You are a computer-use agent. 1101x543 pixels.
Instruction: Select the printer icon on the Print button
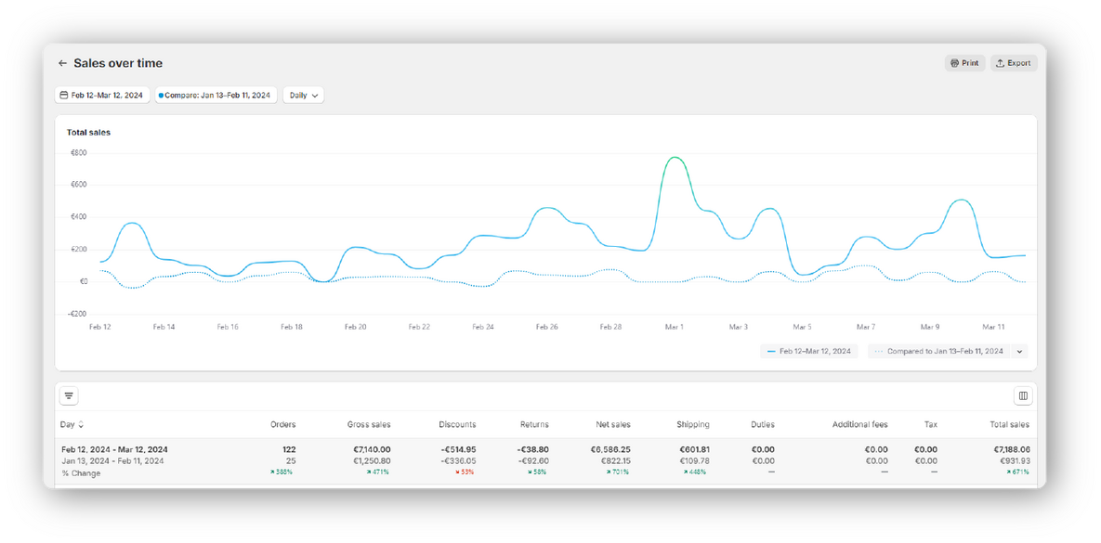[x=954, y=62]
